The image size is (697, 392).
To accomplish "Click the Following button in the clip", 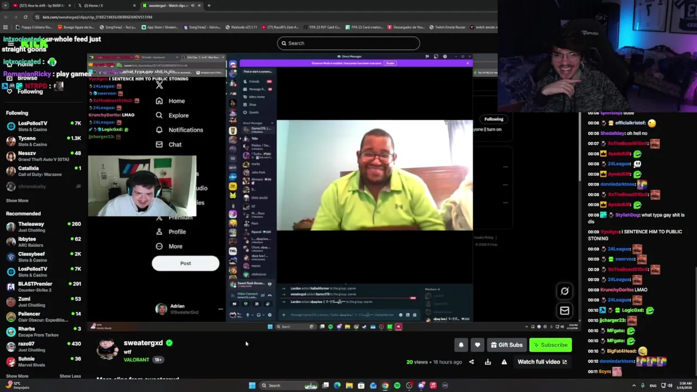I will pyautogui.click(x=494, y=119).
